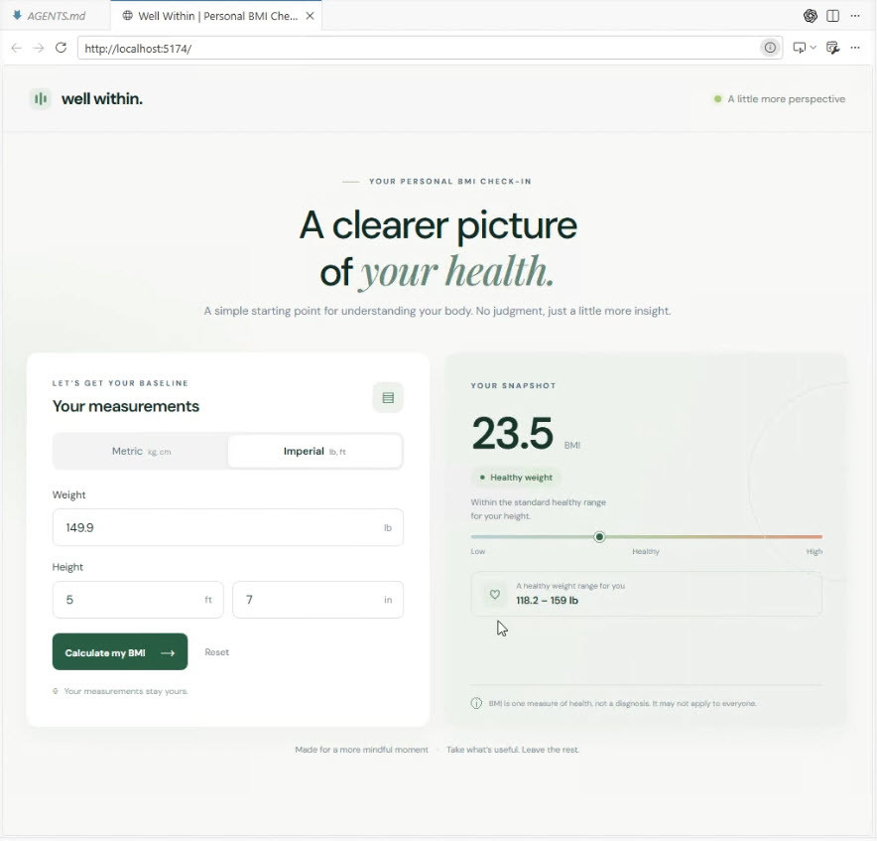Select the Imperial units option

pos(314,452)
